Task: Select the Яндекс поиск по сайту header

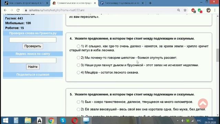Action: pos(33,54)
